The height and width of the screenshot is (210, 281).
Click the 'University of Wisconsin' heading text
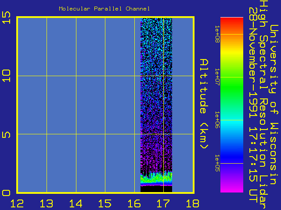[274, 105]
